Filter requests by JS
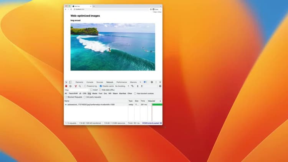 [x=80, y=94]
